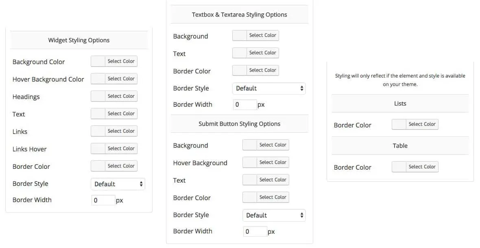
Task: Click the styling availability note text
Action: [x=400, y=80]
